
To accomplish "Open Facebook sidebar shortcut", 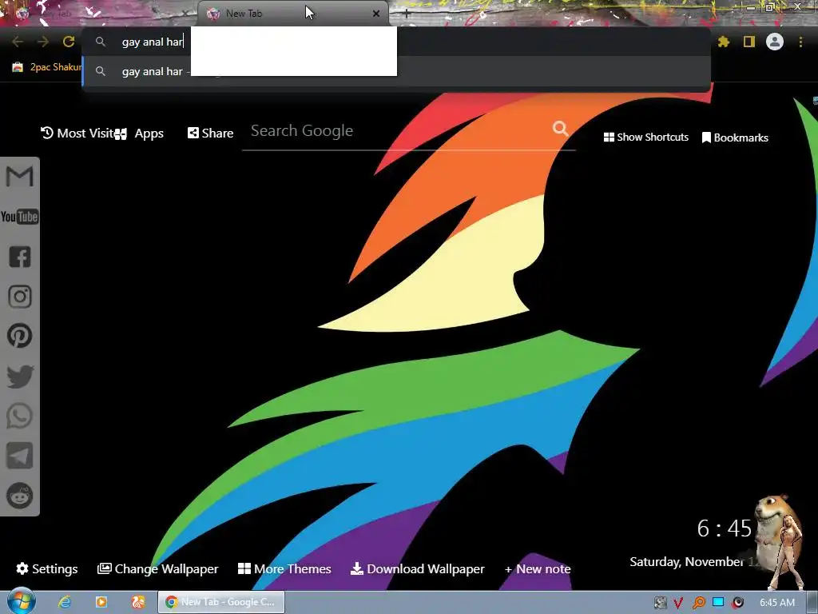I will tap(20, 257).
